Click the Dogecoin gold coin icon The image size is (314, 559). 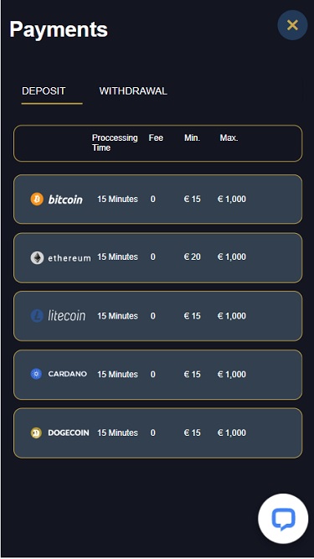[x=36, y=432]
